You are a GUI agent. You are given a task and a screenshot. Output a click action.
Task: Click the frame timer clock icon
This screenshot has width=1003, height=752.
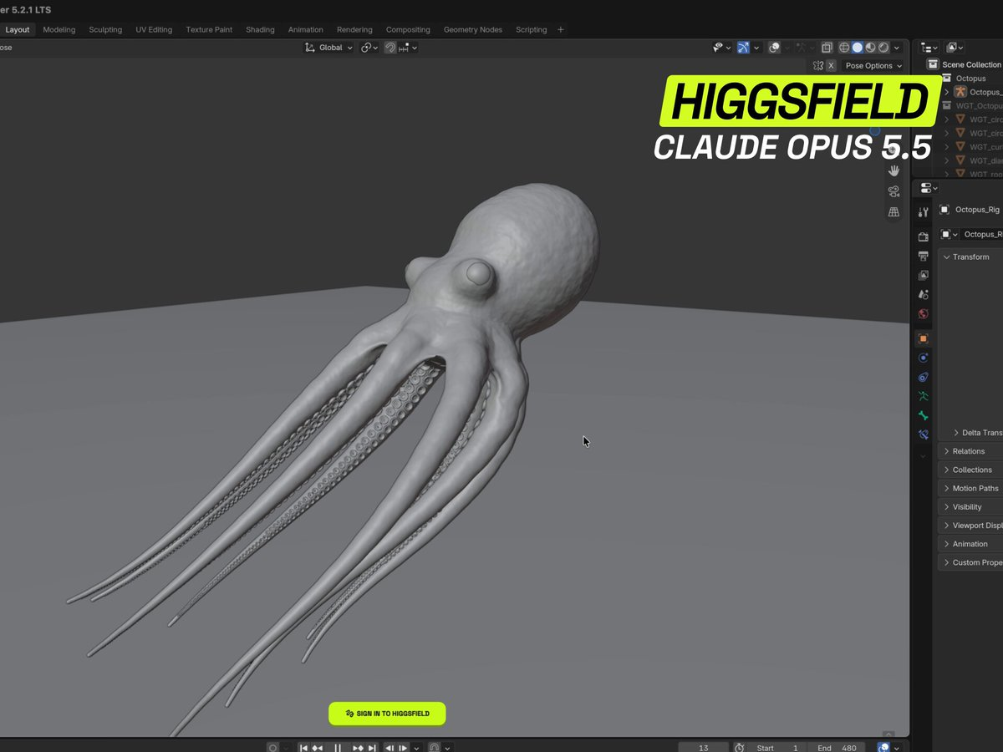point(739,748)
